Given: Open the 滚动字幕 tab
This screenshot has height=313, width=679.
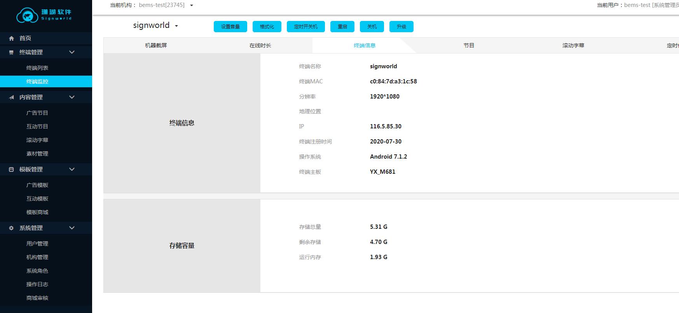Looking at the screenshot, I should (x=573, y=45).
